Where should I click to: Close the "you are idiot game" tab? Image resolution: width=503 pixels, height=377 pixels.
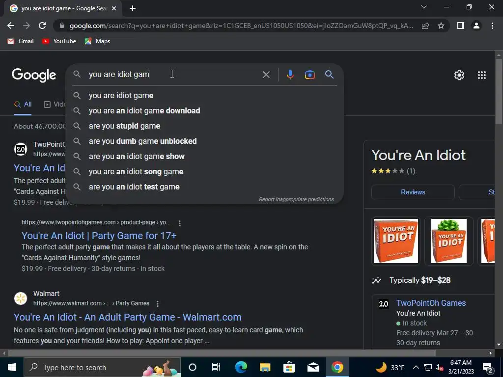pos(114,9)
